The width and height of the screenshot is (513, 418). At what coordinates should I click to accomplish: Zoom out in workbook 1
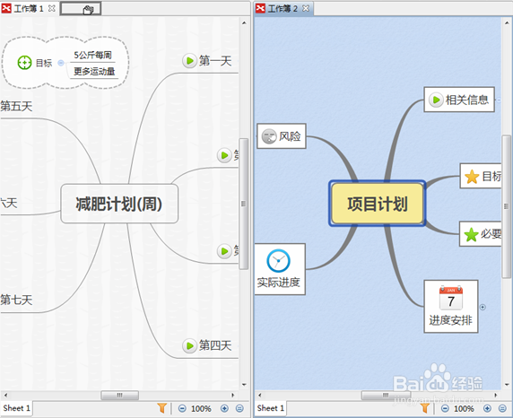tap(182, 408)
